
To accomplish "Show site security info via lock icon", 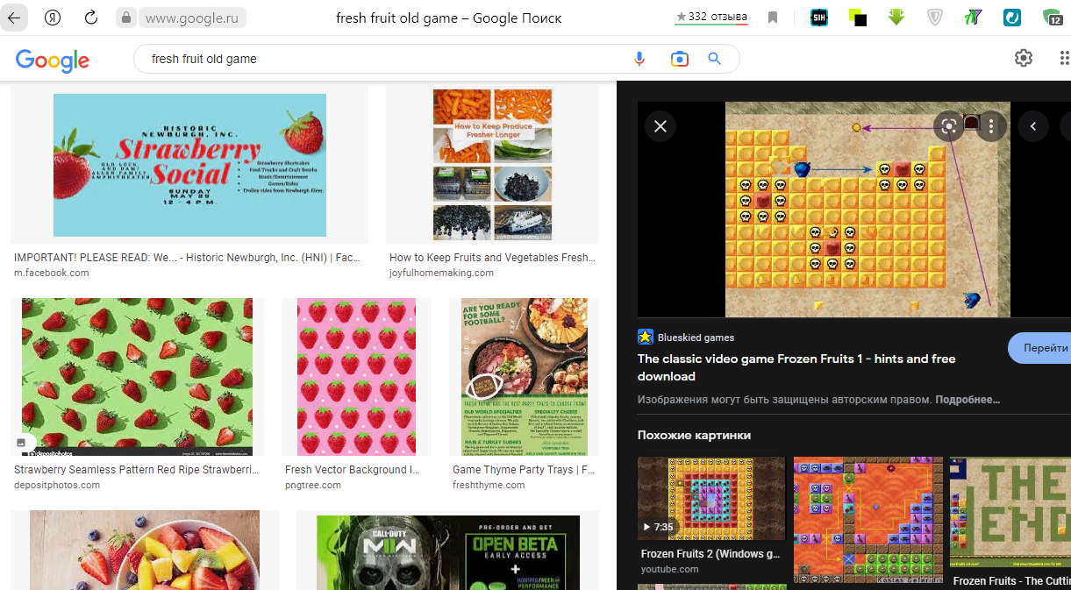I will [x=126, y=18].
